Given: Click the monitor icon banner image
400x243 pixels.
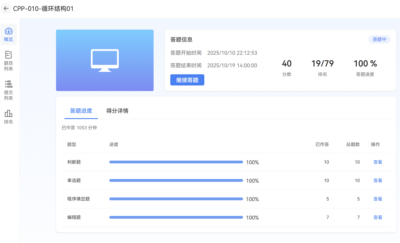Looking at the screenshot, I should point(105,60).
